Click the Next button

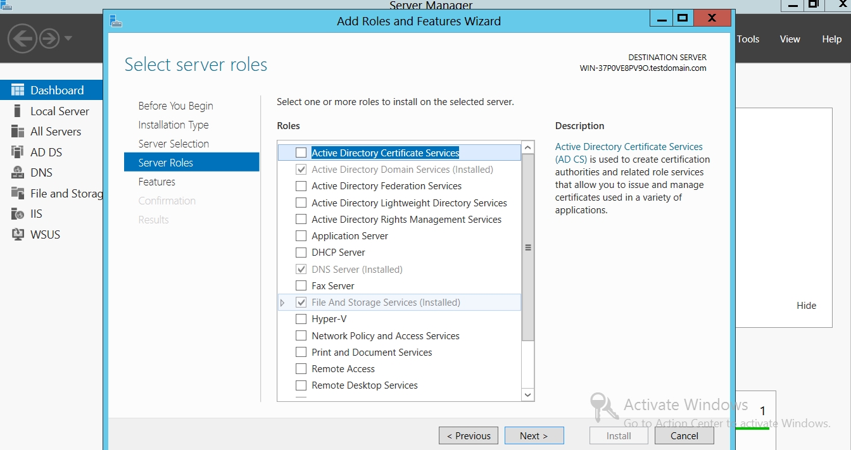[x=534, y=435]
